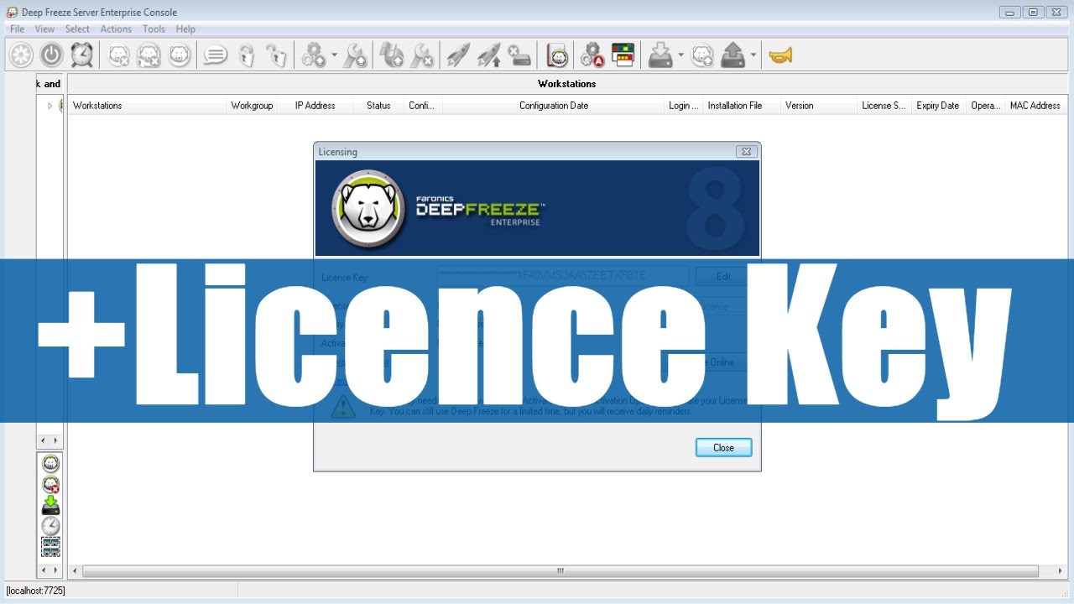Click the green arrow drive left-pane icon
This screenshot has width=1074, height=604.
(x=51, y=506)
